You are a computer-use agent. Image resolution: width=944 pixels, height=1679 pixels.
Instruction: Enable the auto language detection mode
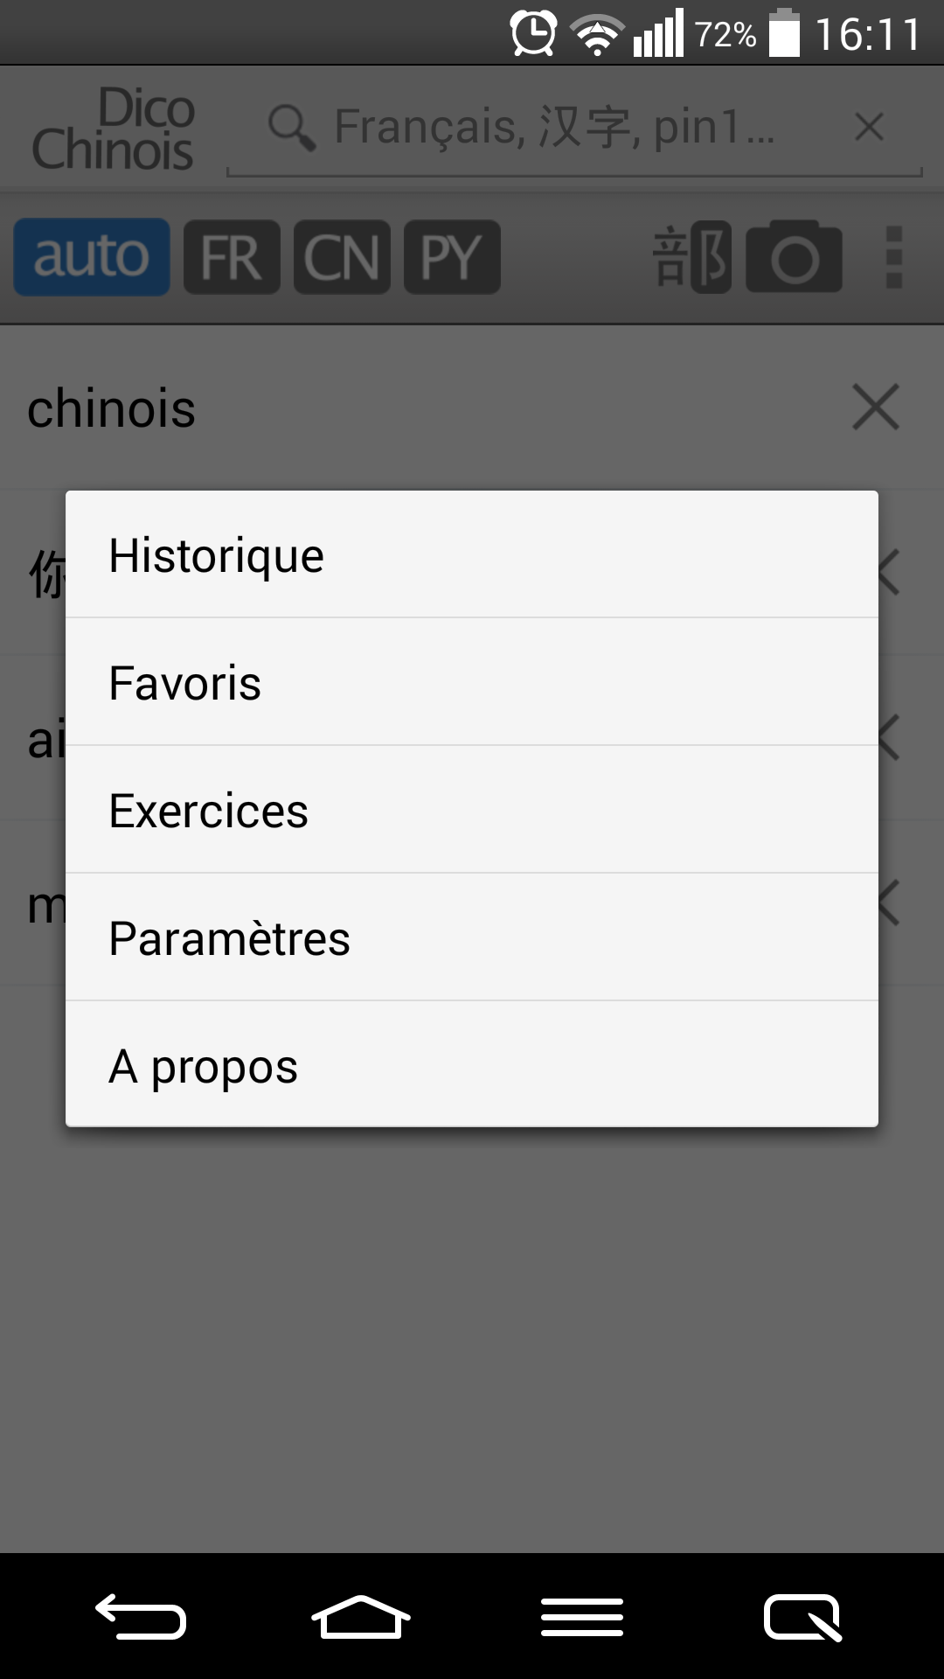[x=90, y=256]
